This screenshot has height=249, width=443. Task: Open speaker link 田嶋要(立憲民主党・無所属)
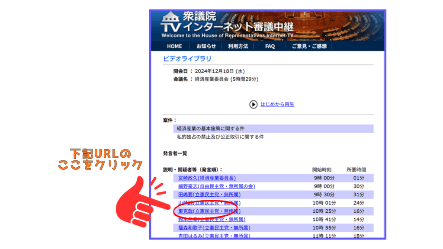(209, 195)
